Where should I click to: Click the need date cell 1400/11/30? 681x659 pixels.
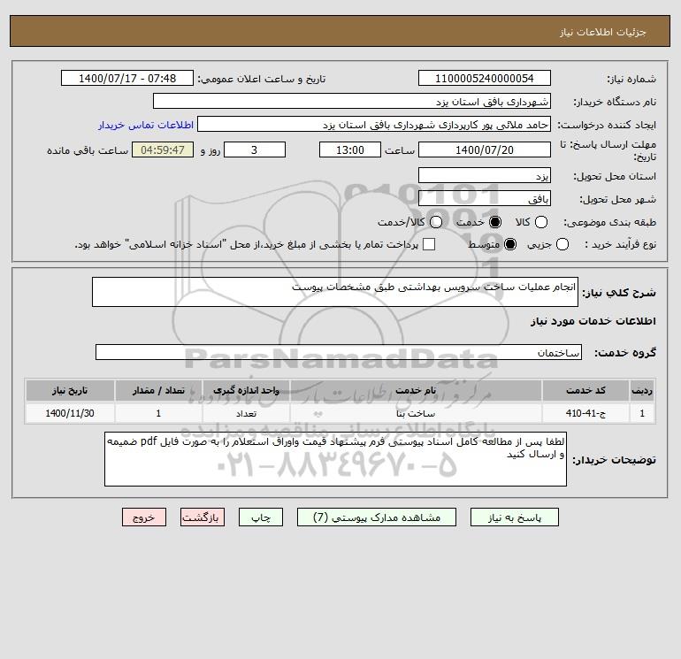coord(70,413)
